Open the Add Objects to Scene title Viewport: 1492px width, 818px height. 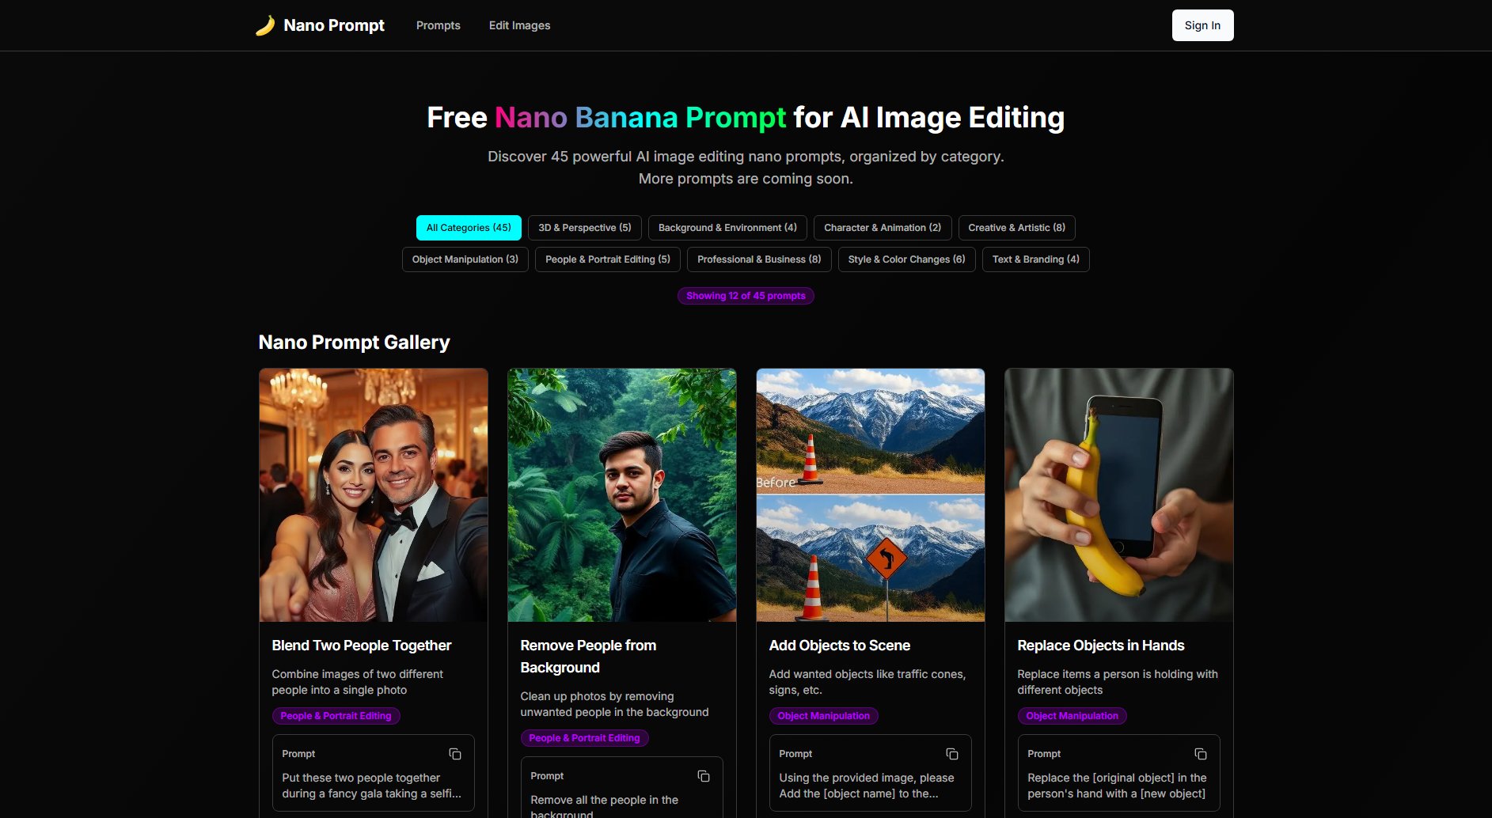click(840, 646)
